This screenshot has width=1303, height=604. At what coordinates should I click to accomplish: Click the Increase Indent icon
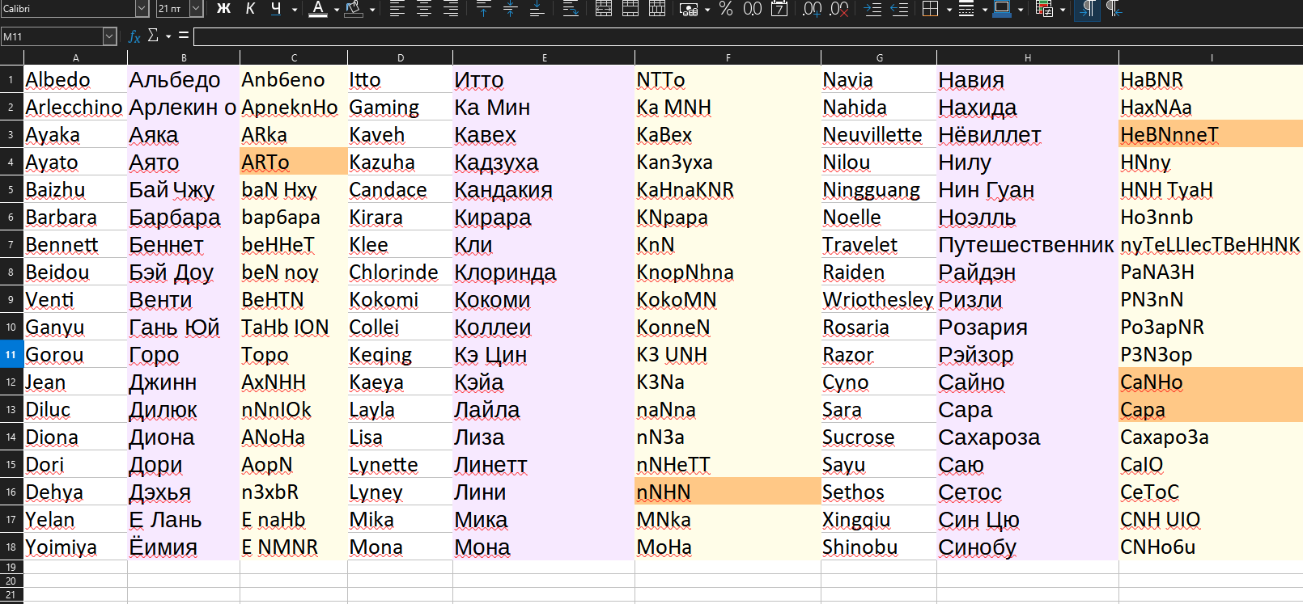tap(872, 9)
